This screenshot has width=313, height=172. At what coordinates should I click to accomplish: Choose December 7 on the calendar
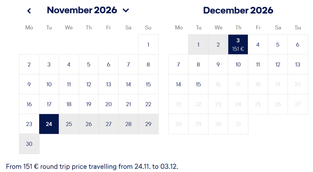point(179,64)
